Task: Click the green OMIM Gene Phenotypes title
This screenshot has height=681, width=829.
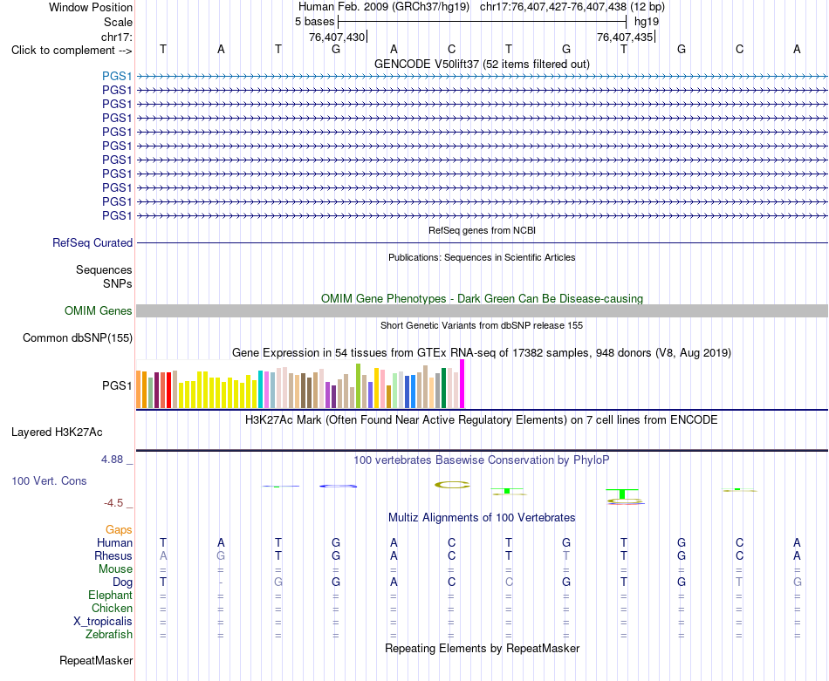Action: (482, 298)
